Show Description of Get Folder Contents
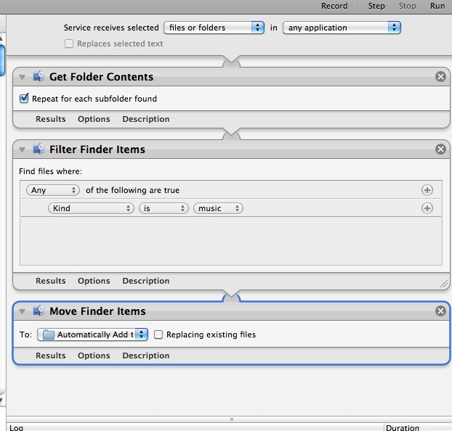This screenshot has height=431, width=452. 146,119
